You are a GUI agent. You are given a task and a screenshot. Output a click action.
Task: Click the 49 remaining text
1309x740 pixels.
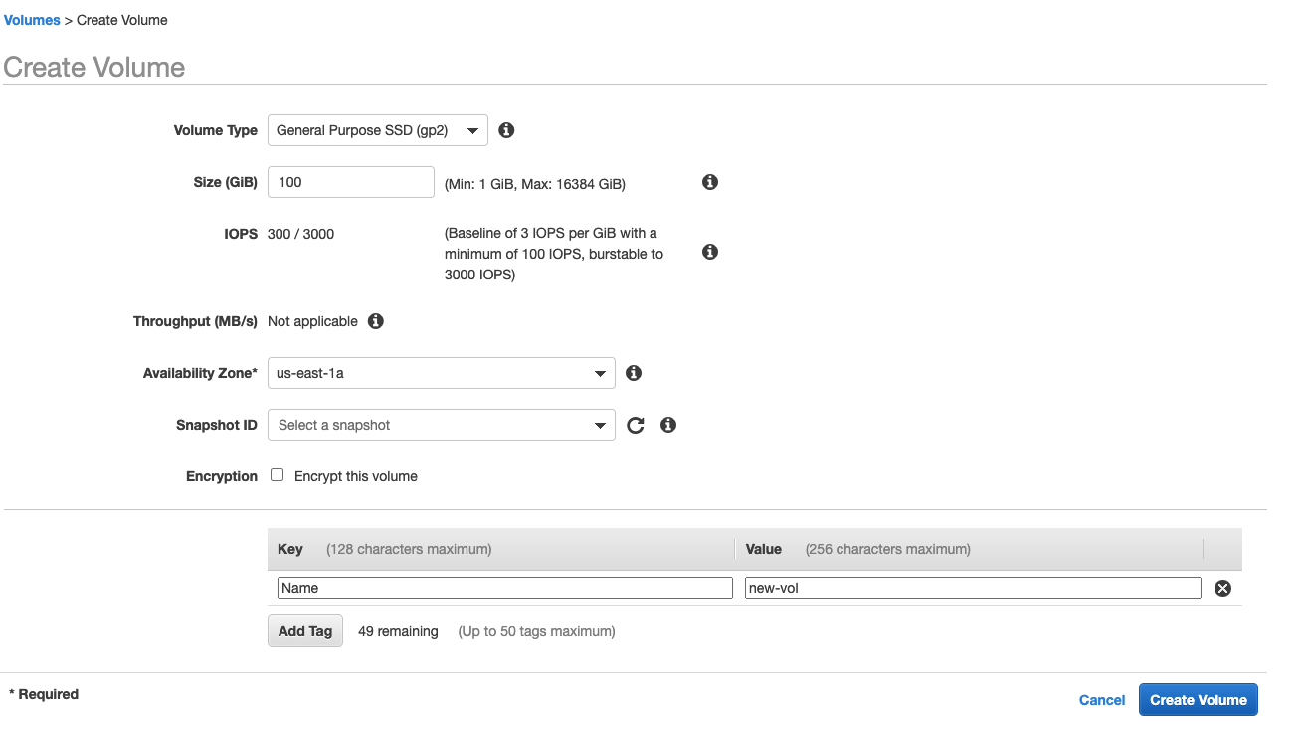[398, 631]
